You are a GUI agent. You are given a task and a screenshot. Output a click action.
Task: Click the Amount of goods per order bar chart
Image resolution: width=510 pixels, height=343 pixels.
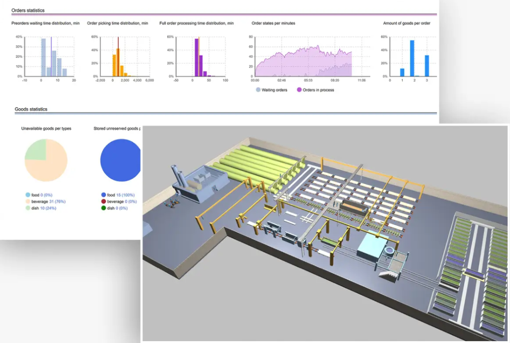click(x=413, y=57)
